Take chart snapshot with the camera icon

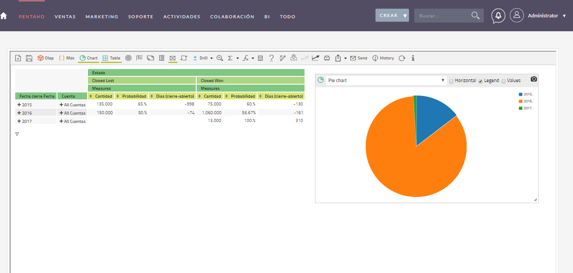[x=533, y=79]
